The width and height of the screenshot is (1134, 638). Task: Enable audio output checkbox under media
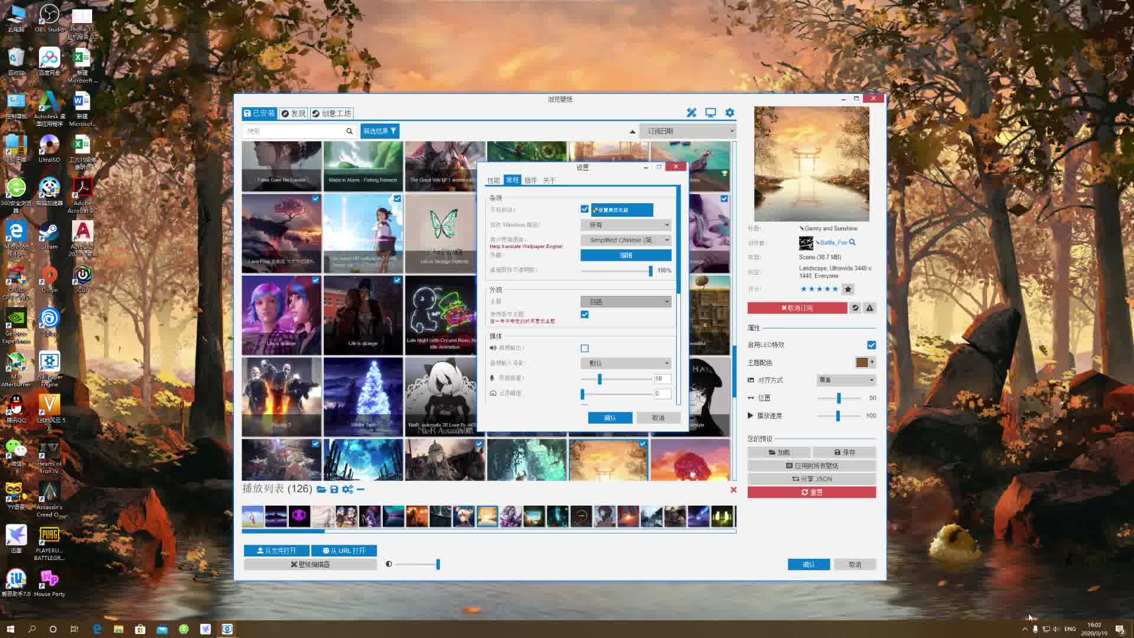pyautogui.click(x=585, y=349)
